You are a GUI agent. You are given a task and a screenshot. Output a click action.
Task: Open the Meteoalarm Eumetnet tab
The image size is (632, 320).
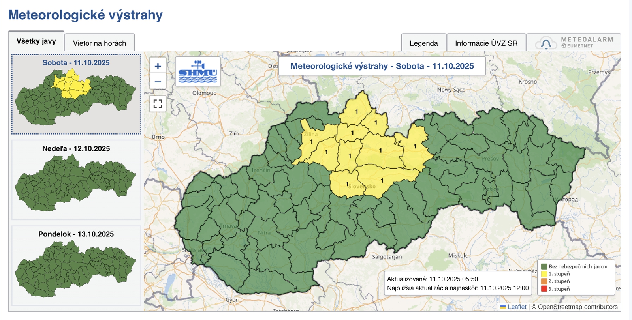tap(574, 43)
